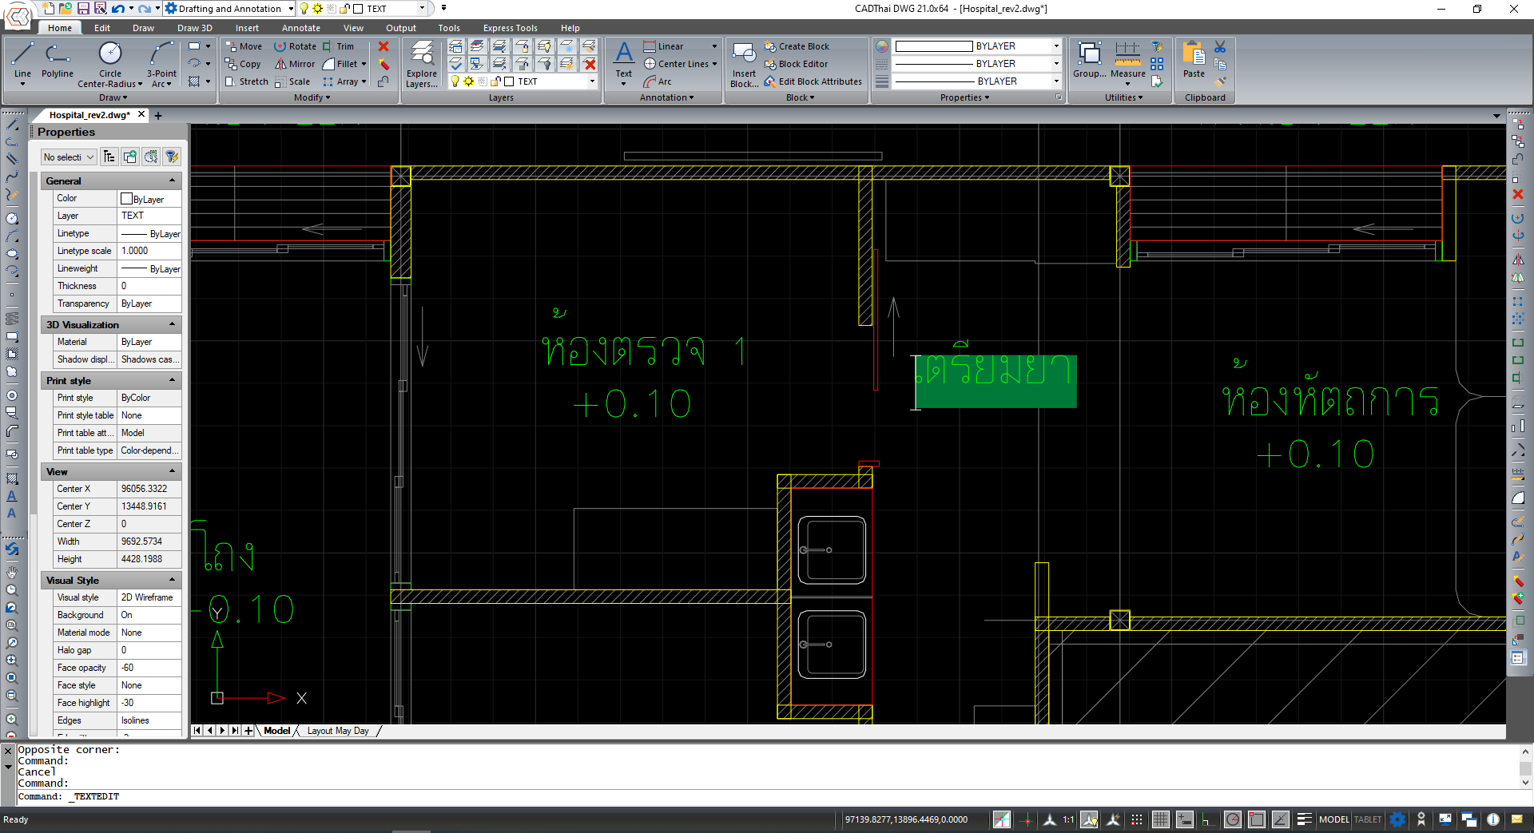Open the No selection dropdown in Properties
The height and width of the screenshot is (833, 1534).
tap(69, 157)
